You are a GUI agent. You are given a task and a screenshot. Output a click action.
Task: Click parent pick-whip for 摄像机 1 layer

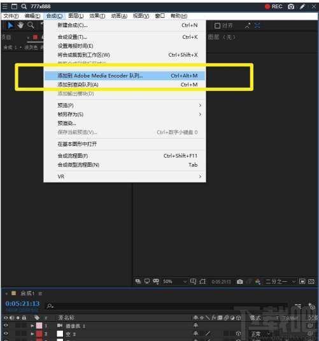[310, 326]
